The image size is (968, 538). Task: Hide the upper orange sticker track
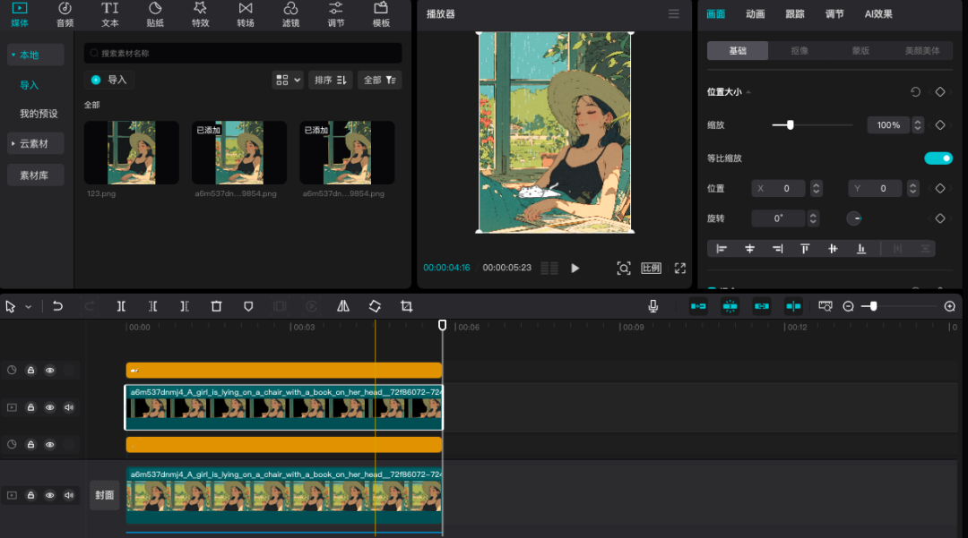click(x=50, y=371)
